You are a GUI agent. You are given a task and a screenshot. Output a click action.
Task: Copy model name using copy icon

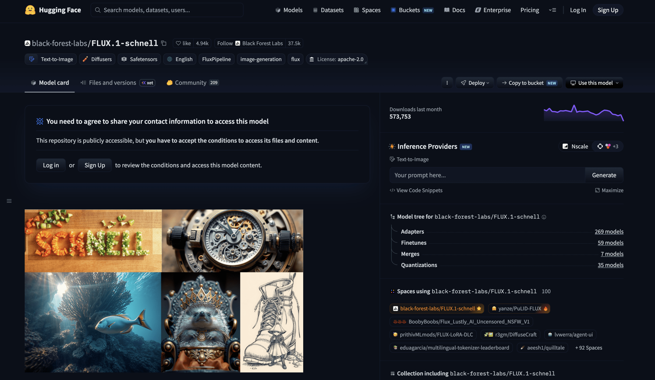164,43
